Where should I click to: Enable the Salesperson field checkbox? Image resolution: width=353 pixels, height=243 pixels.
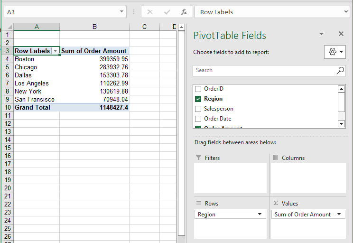(198, 109)
